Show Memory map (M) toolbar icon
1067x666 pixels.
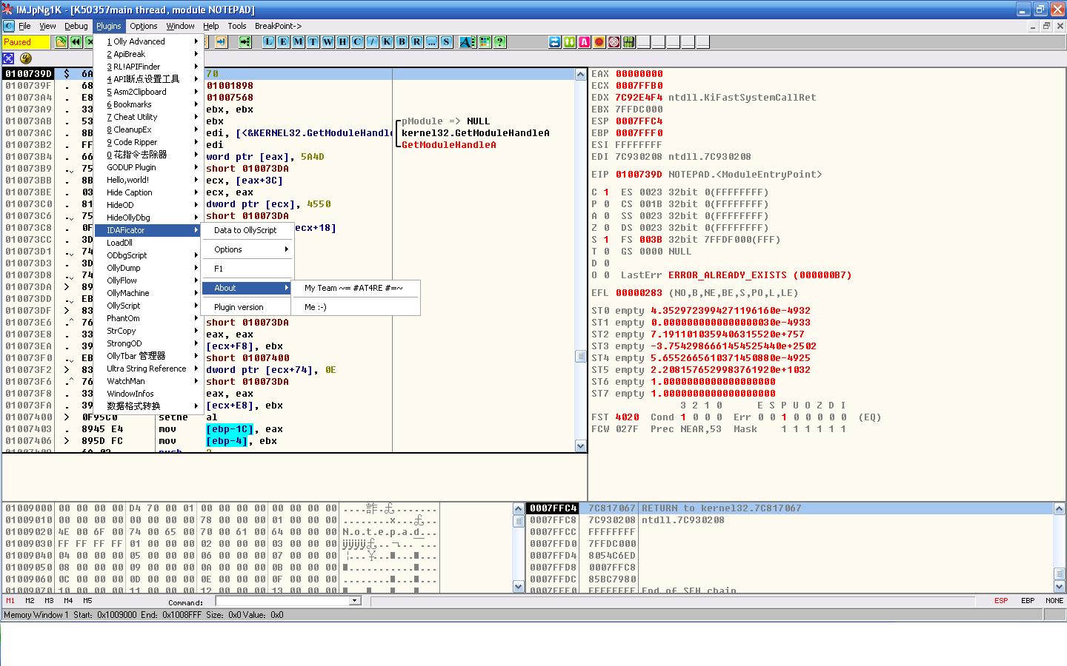298,42
